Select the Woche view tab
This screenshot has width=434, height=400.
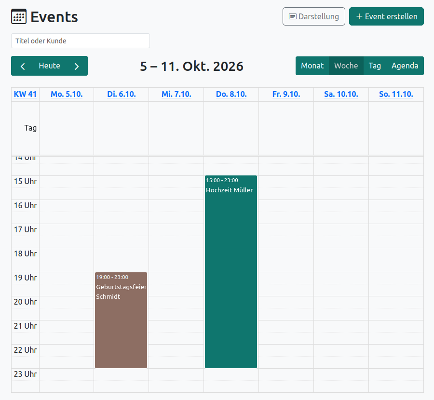[x=346, y=66]
